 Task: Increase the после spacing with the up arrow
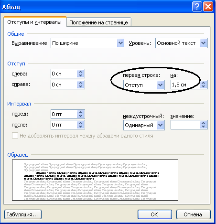[x=81, y=123]
